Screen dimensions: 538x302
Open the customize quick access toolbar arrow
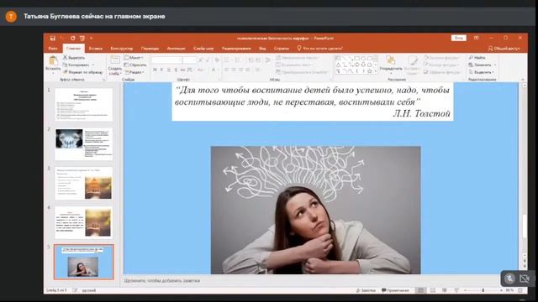[92, 38]
